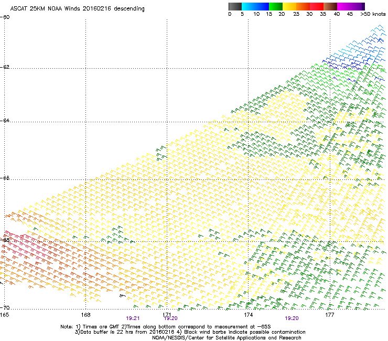
Task: Click the brown 35-40 knots legend swatch
Action: (330, 6)
